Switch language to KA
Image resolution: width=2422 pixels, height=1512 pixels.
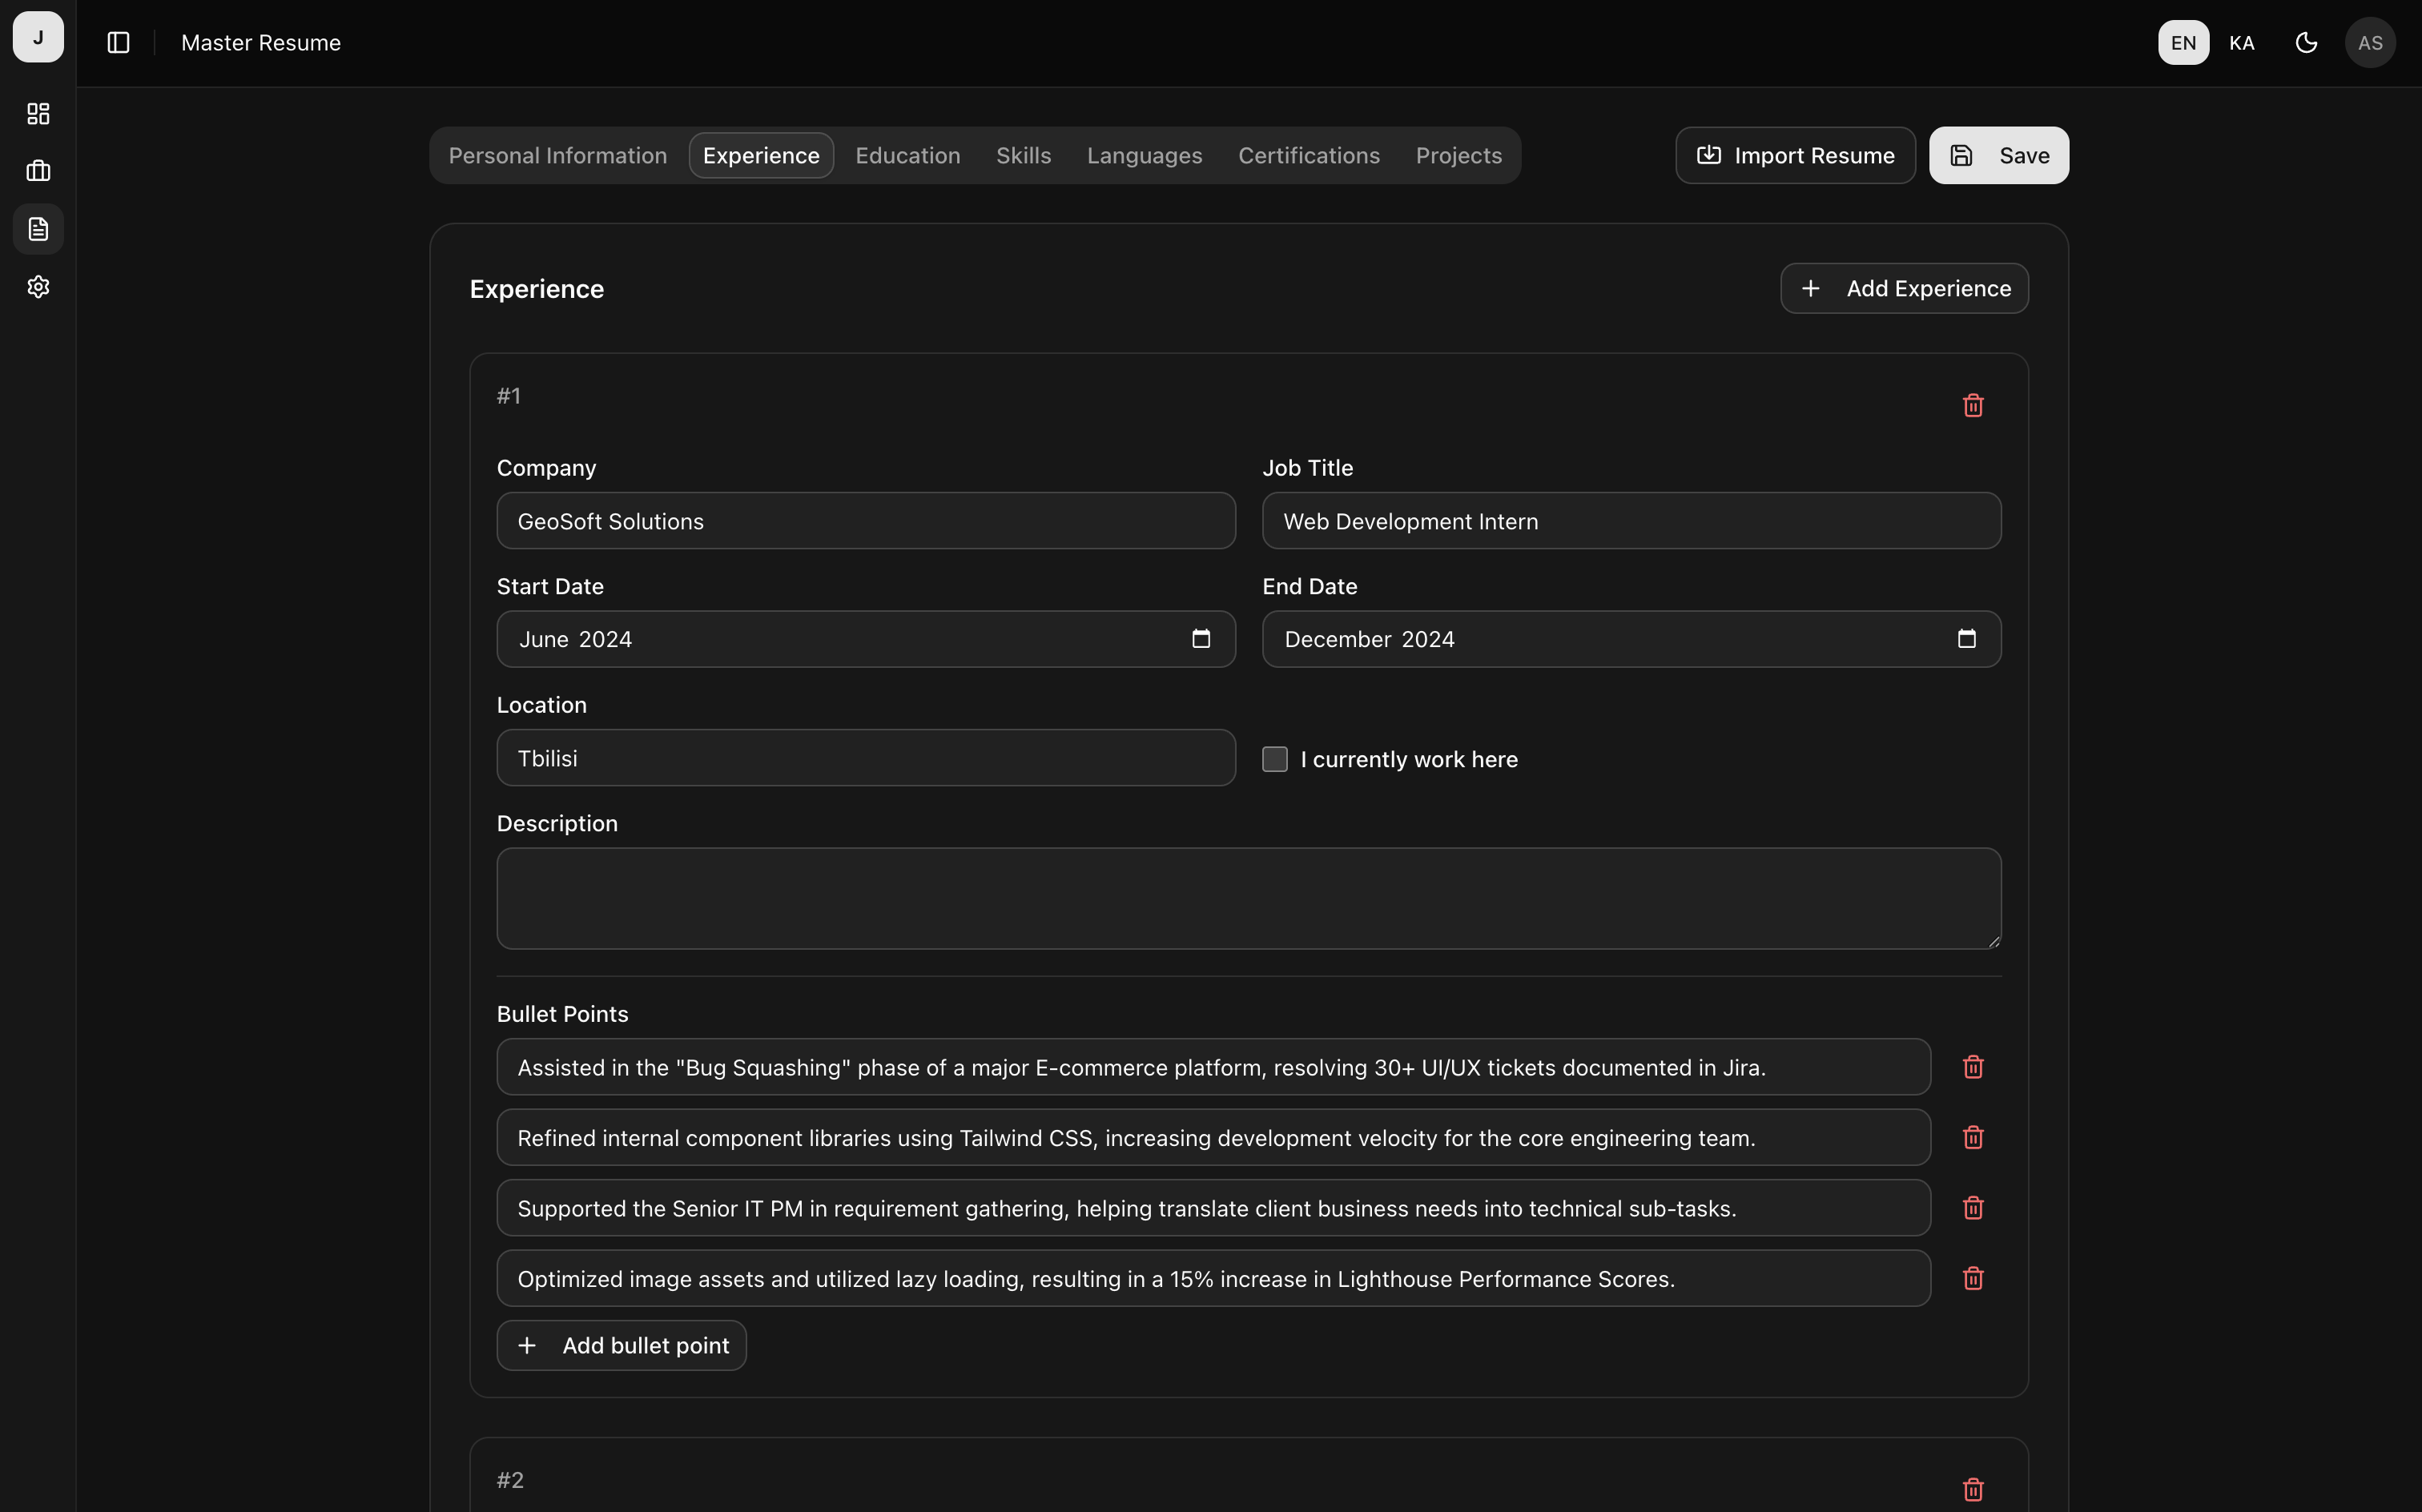tap(2241, 43)
